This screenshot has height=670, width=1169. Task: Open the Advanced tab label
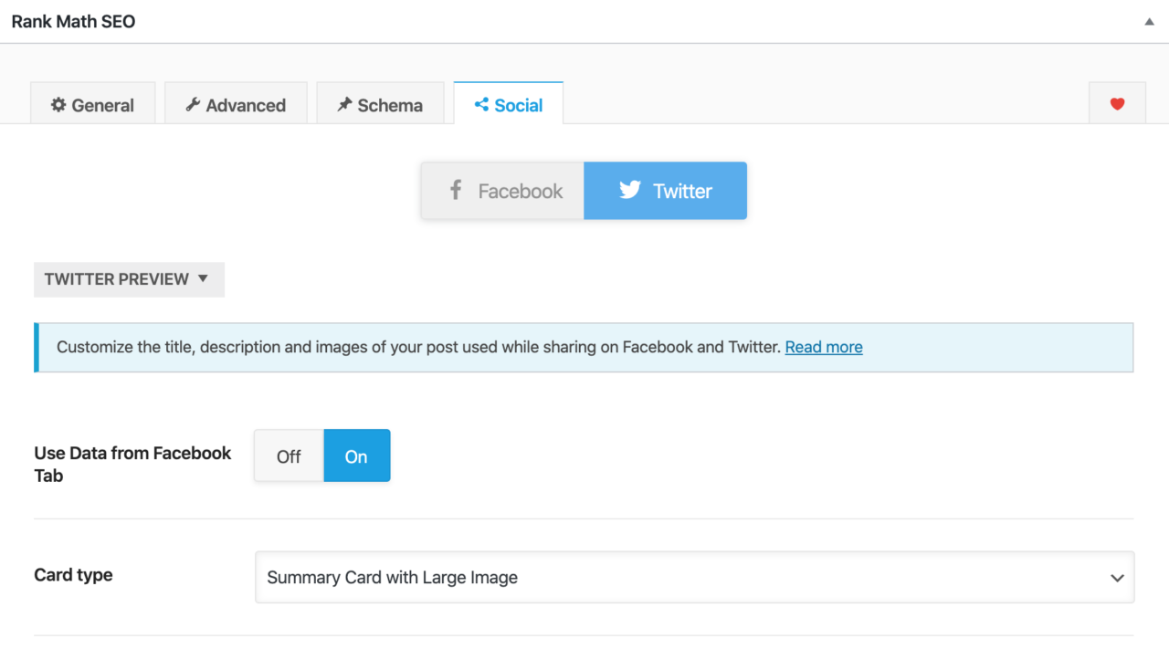(x=246, y=106)
